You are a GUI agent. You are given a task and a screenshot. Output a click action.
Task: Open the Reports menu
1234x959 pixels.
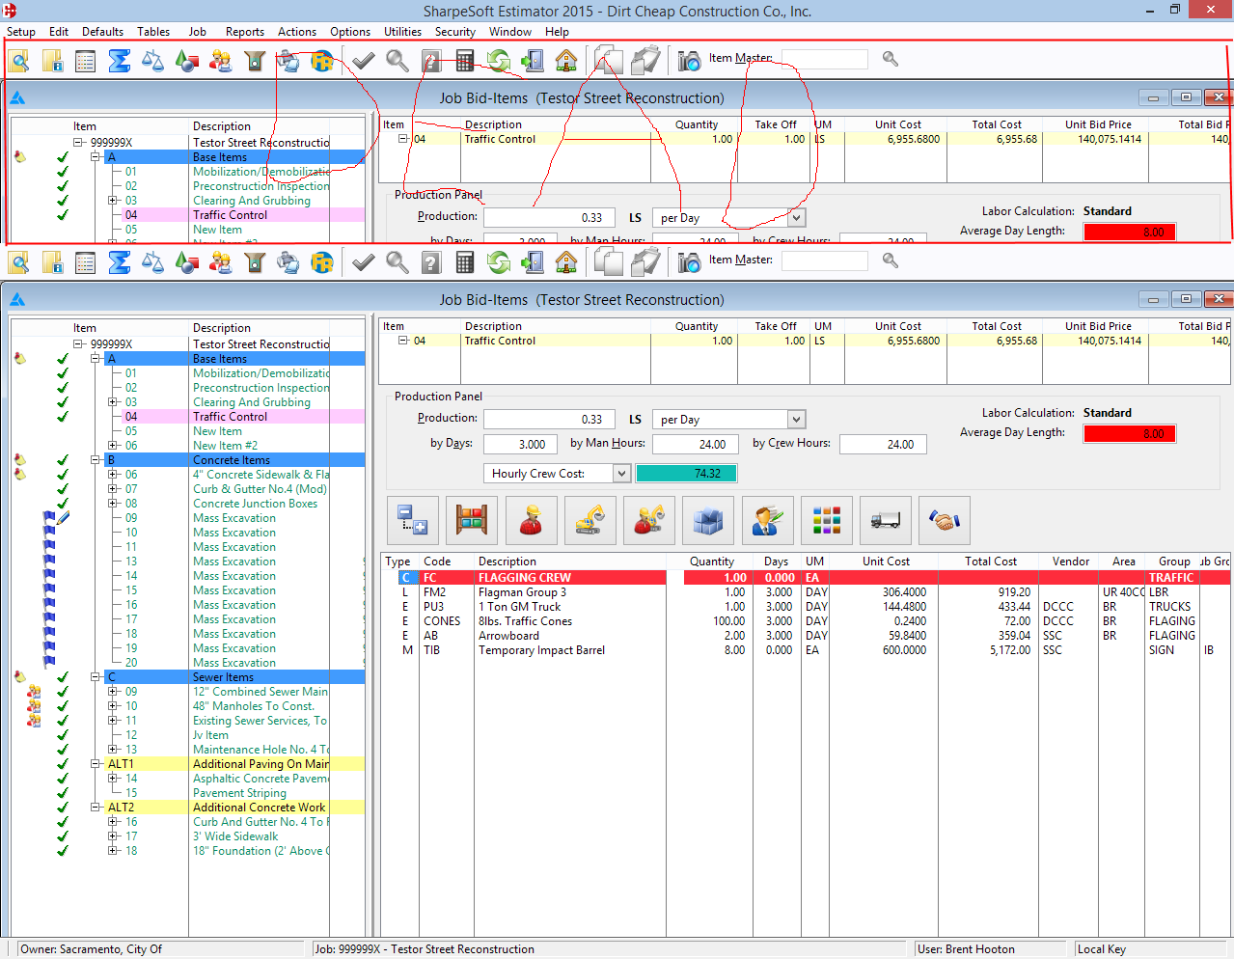click(x=245, y=32)
